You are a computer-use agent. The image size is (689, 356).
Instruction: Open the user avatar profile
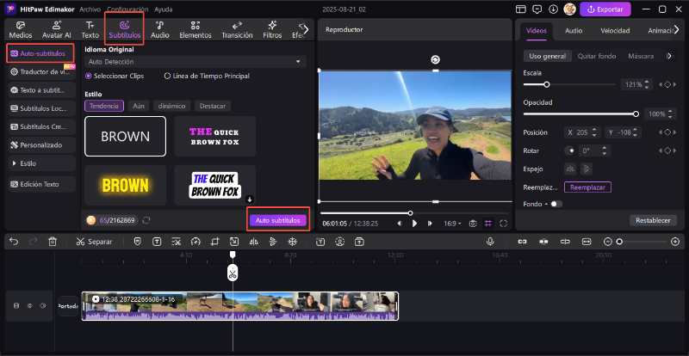(569, 9)
